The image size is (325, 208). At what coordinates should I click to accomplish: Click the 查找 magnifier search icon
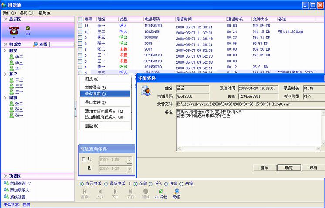36,44
